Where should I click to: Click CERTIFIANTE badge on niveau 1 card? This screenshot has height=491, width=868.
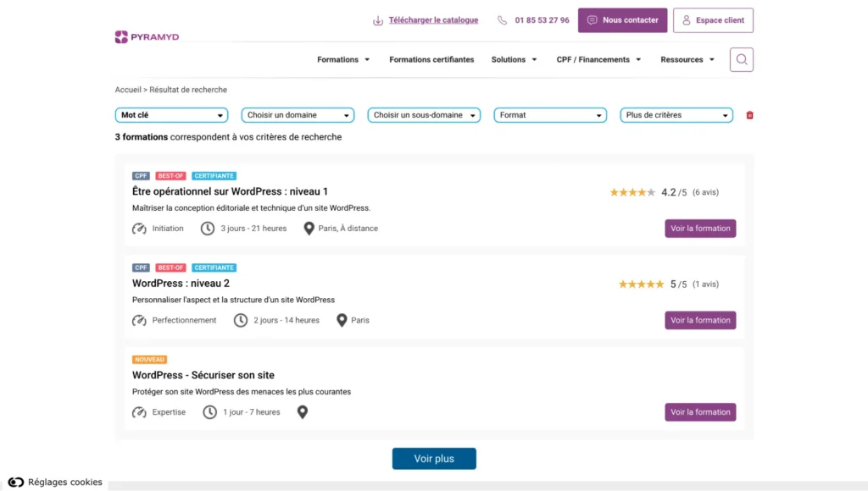[214, 176]
